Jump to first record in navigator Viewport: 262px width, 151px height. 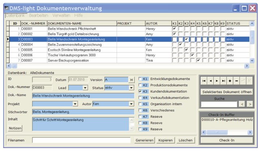click(204, 81)
